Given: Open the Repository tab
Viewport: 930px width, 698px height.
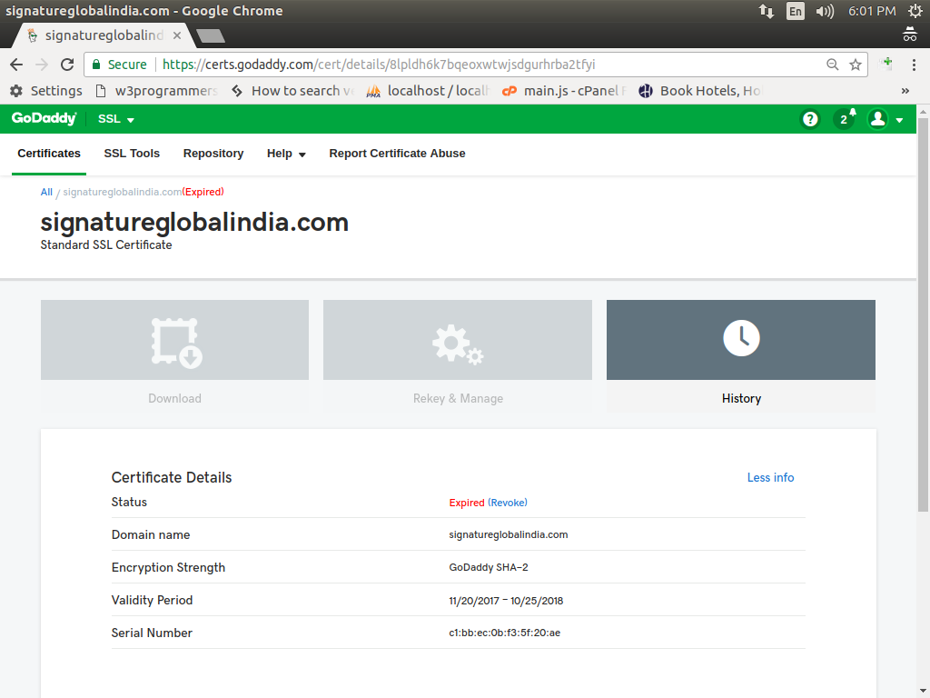Looking at the screenshot, I should point(213,154).
